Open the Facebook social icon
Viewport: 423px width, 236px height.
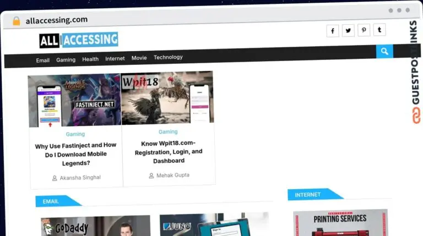tap(332, 31)
